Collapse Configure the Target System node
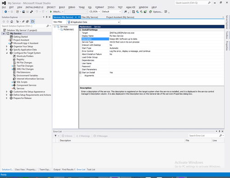Image resolution: width=230 pixels, height=178 pixels. coord(7,53)
